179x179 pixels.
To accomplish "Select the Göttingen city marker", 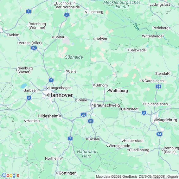I will tap(57, 173).
